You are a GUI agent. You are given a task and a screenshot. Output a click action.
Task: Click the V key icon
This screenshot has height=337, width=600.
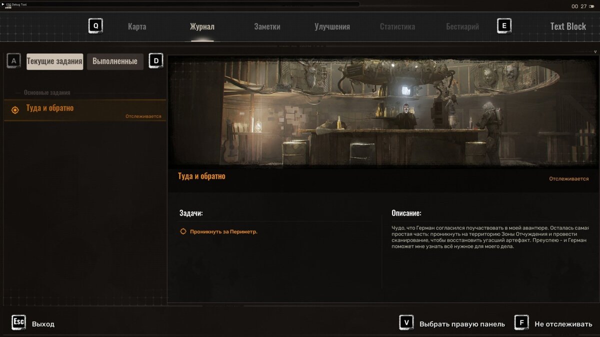406,323
